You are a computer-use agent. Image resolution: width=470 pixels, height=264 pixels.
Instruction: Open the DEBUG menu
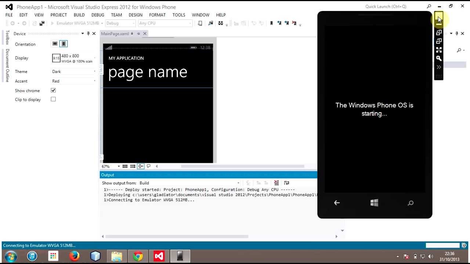[x=98, y=15]
